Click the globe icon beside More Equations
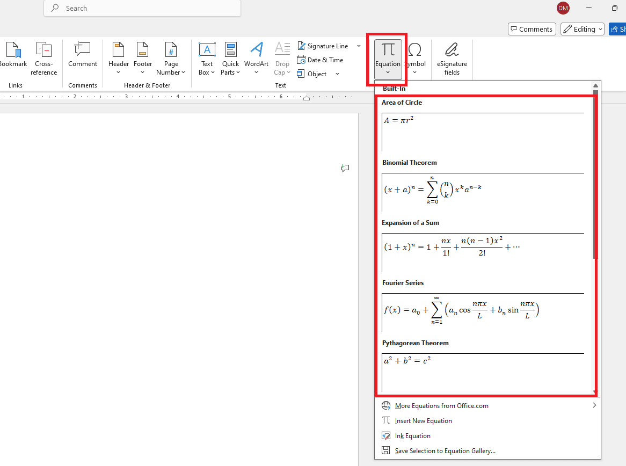Image resolution: width=626 pixels, height=466 pixels. pyautogui.click(x=386, y=406)
